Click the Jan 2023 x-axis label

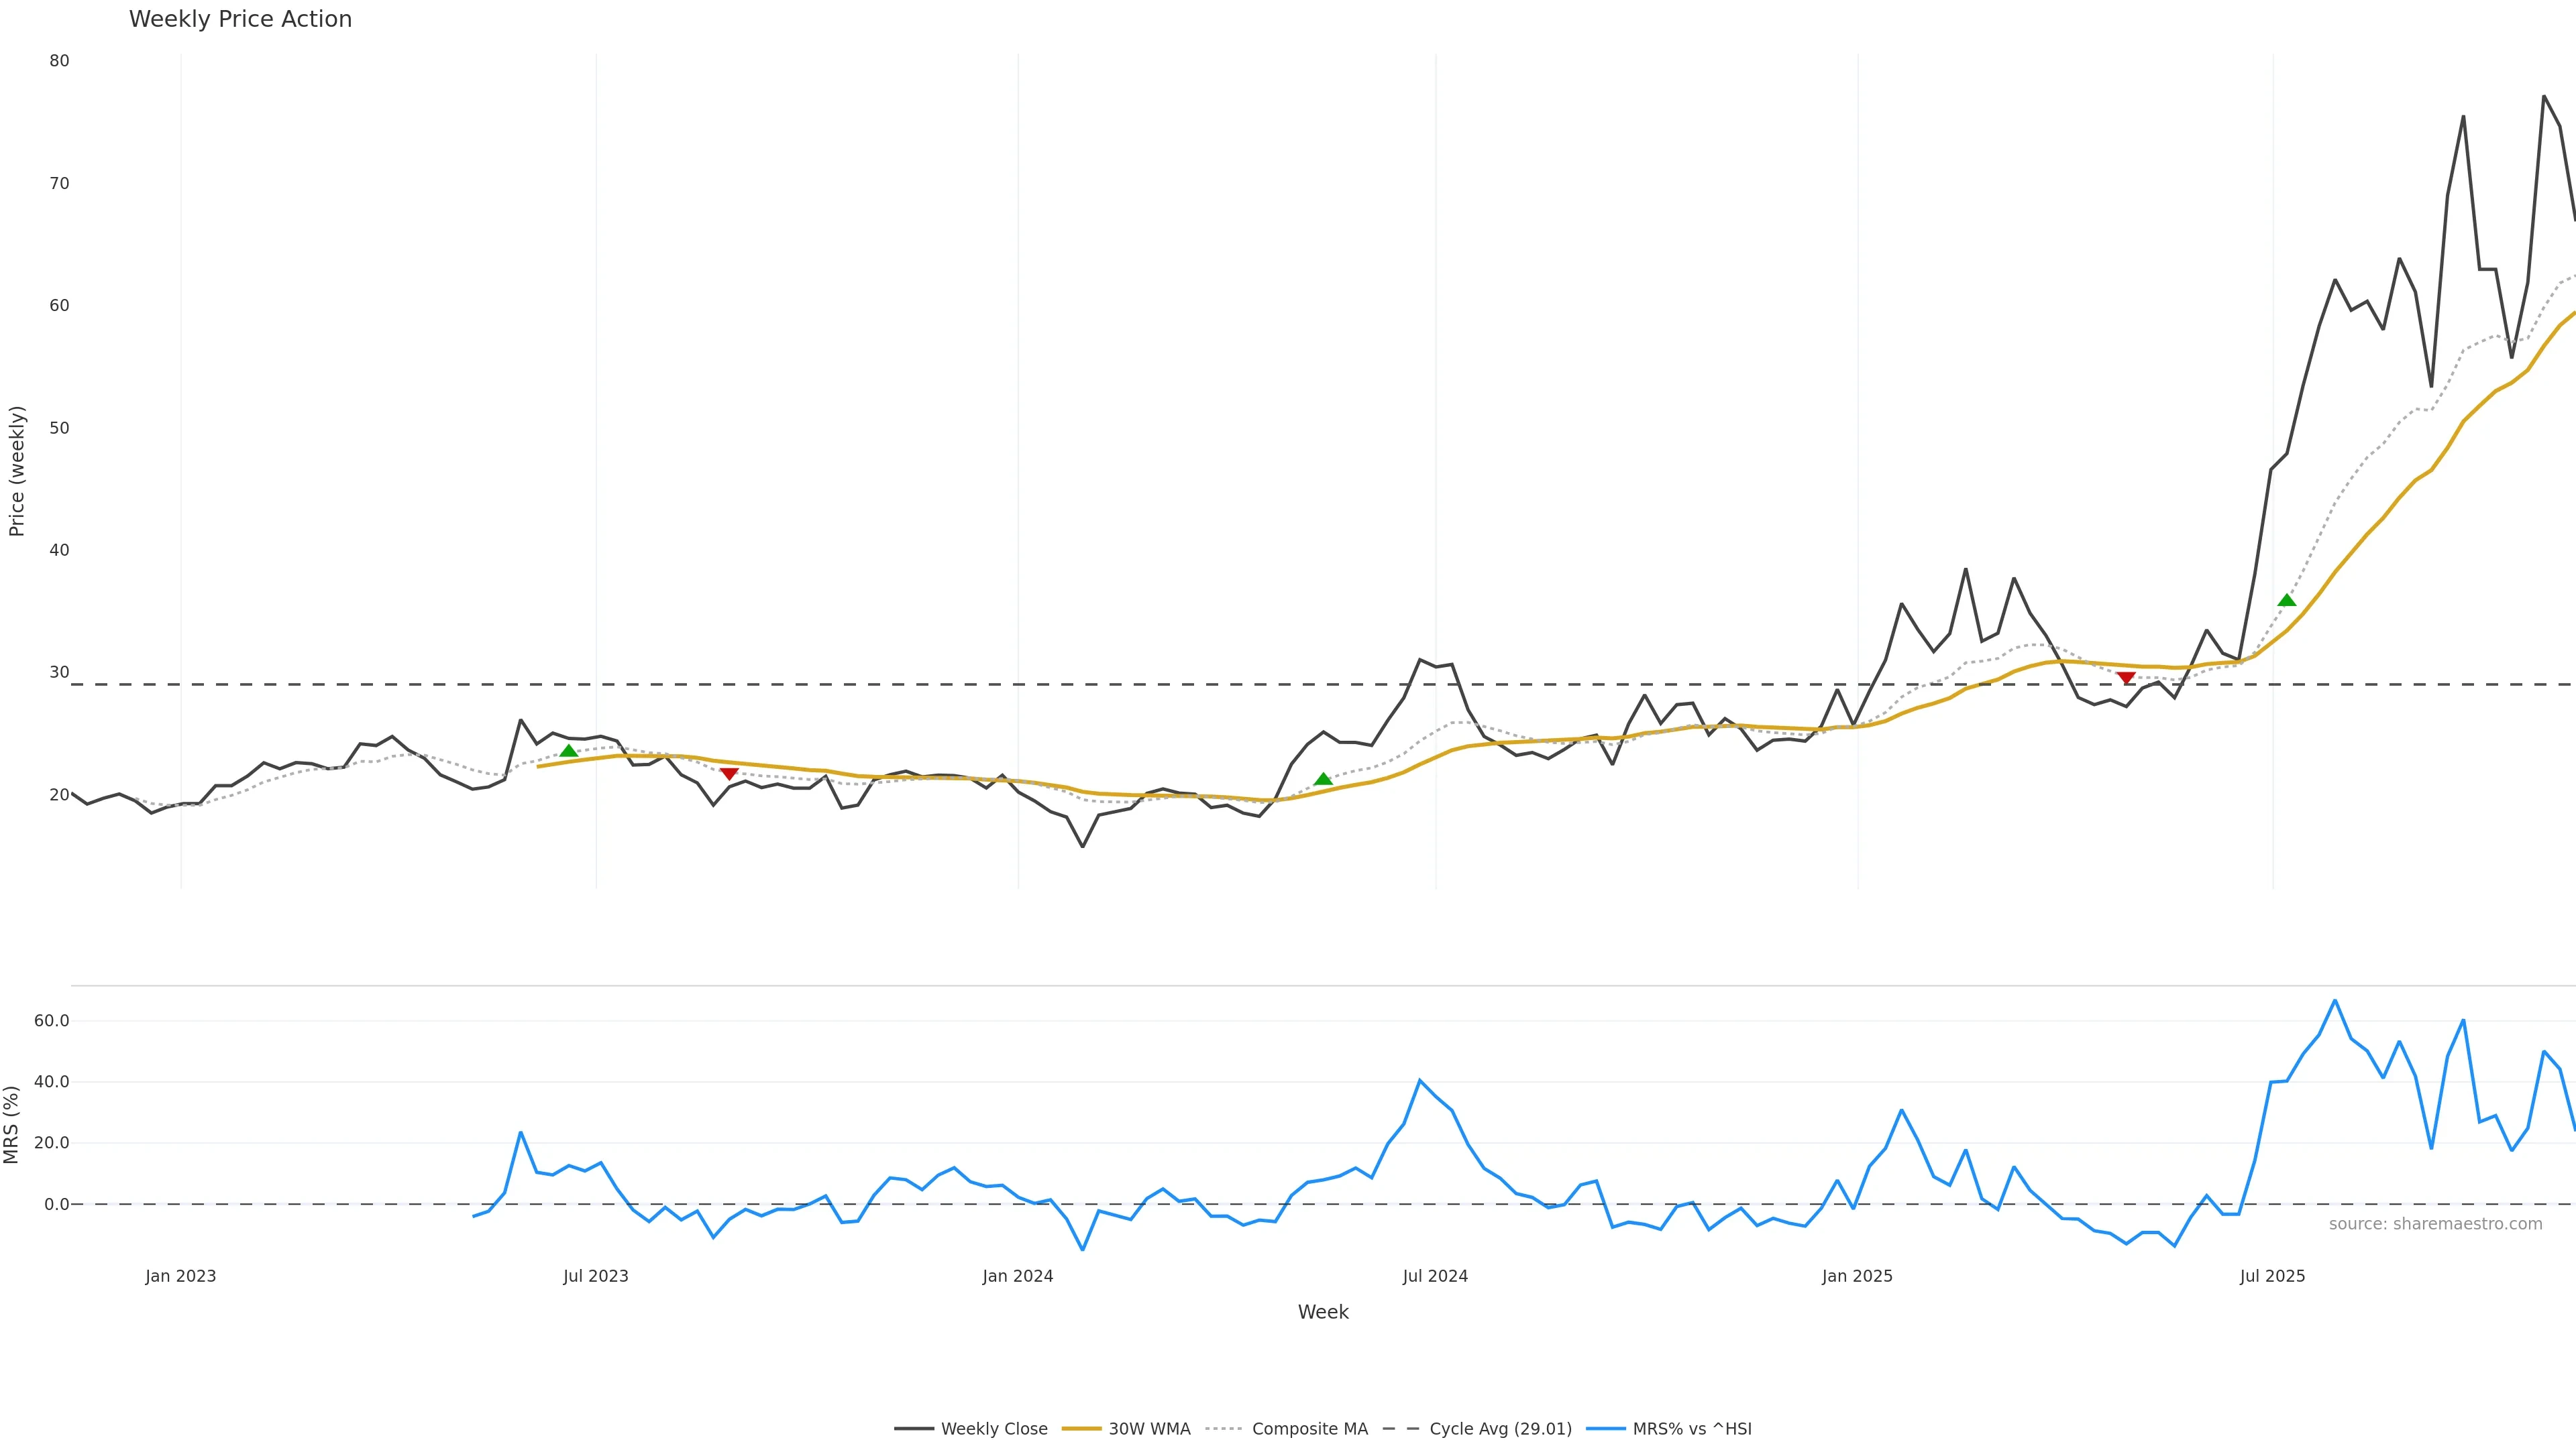[180, 1276]
